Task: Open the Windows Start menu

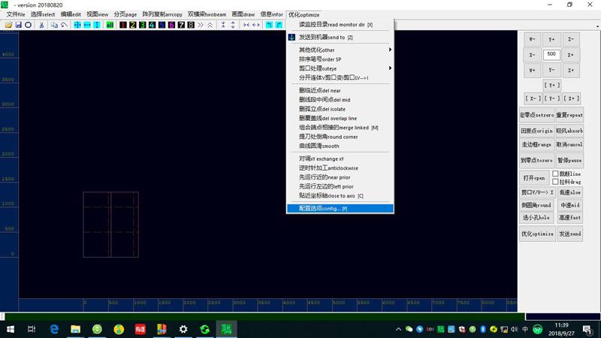Action: click(11, 329)
